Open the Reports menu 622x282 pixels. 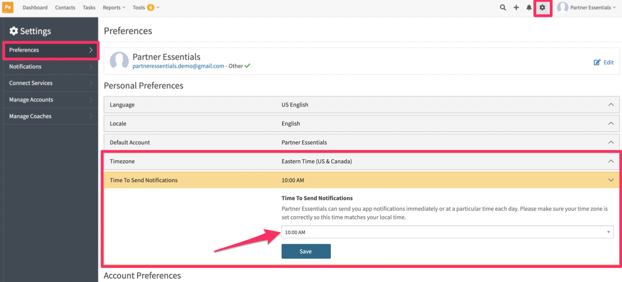(114, 7)
